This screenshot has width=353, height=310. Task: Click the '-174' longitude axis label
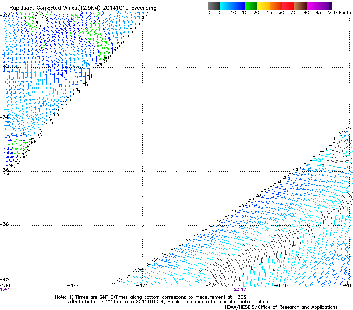tap(142, 286)
